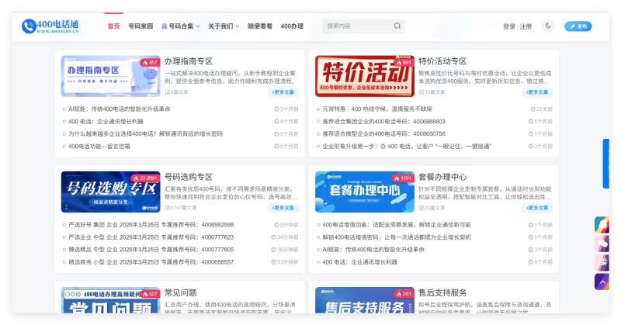Click 更多文章 in 号码选购专区 card
Screen dimensions: 621x325
283,208
